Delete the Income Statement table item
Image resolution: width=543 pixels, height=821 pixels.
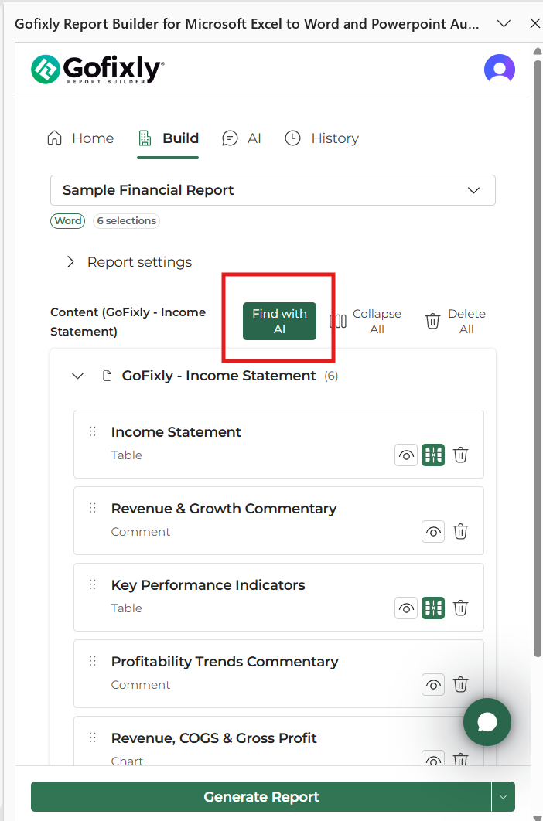coord(460,455)
